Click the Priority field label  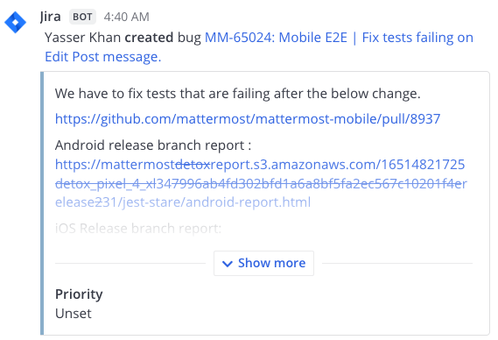click(79, 294)
